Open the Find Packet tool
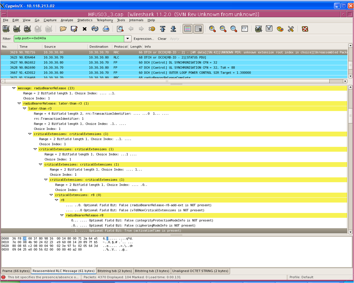This screenshot has height=283, width=354. coord(120,29)
